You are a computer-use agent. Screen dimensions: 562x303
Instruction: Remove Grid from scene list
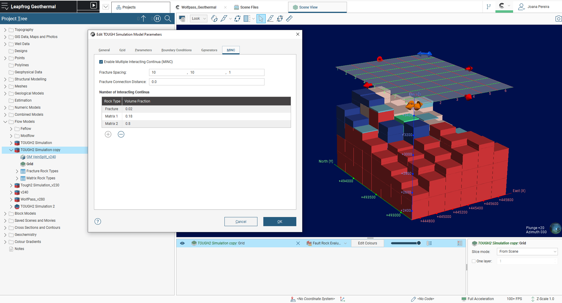coord(298,243)
